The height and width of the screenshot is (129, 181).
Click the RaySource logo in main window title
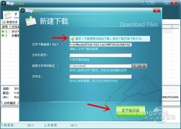click(x=13, y=3)
